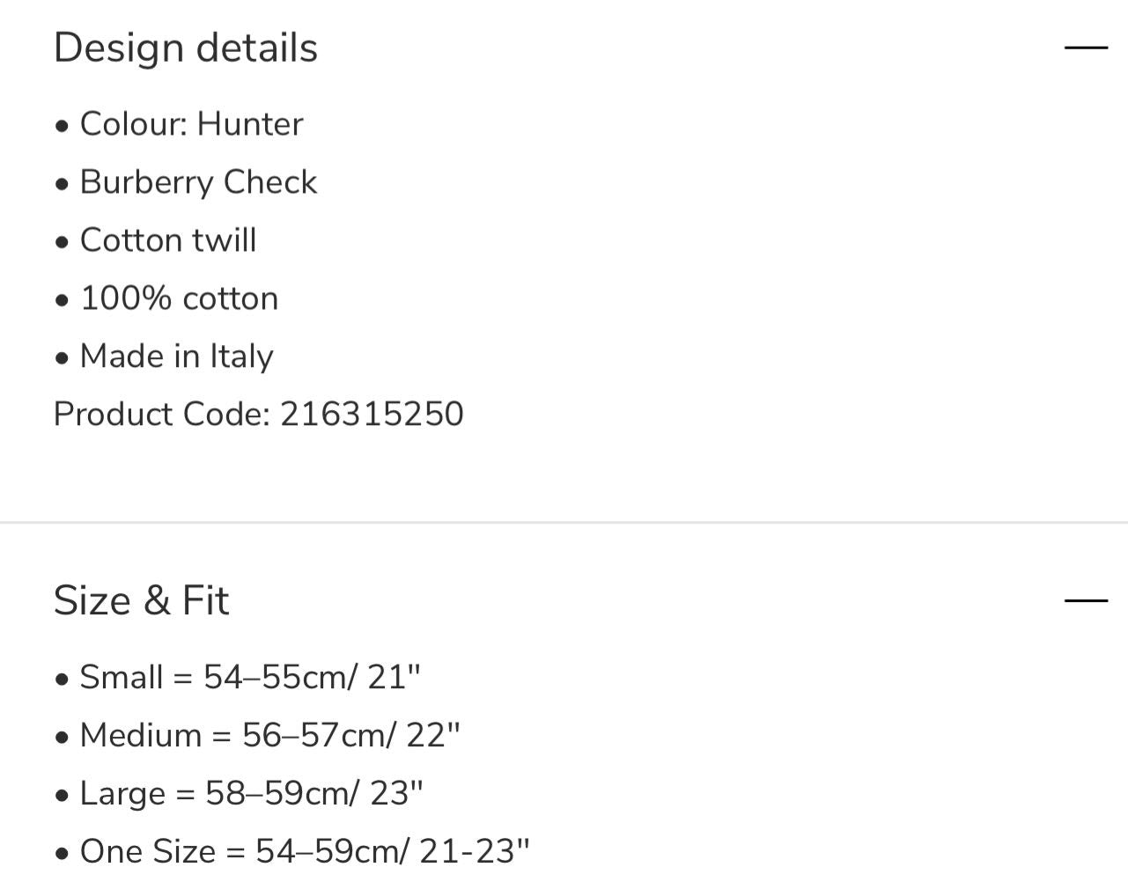Click the Design details heading
The height and width of the screenshot is (889, 1128).
[x=186, y=48]
